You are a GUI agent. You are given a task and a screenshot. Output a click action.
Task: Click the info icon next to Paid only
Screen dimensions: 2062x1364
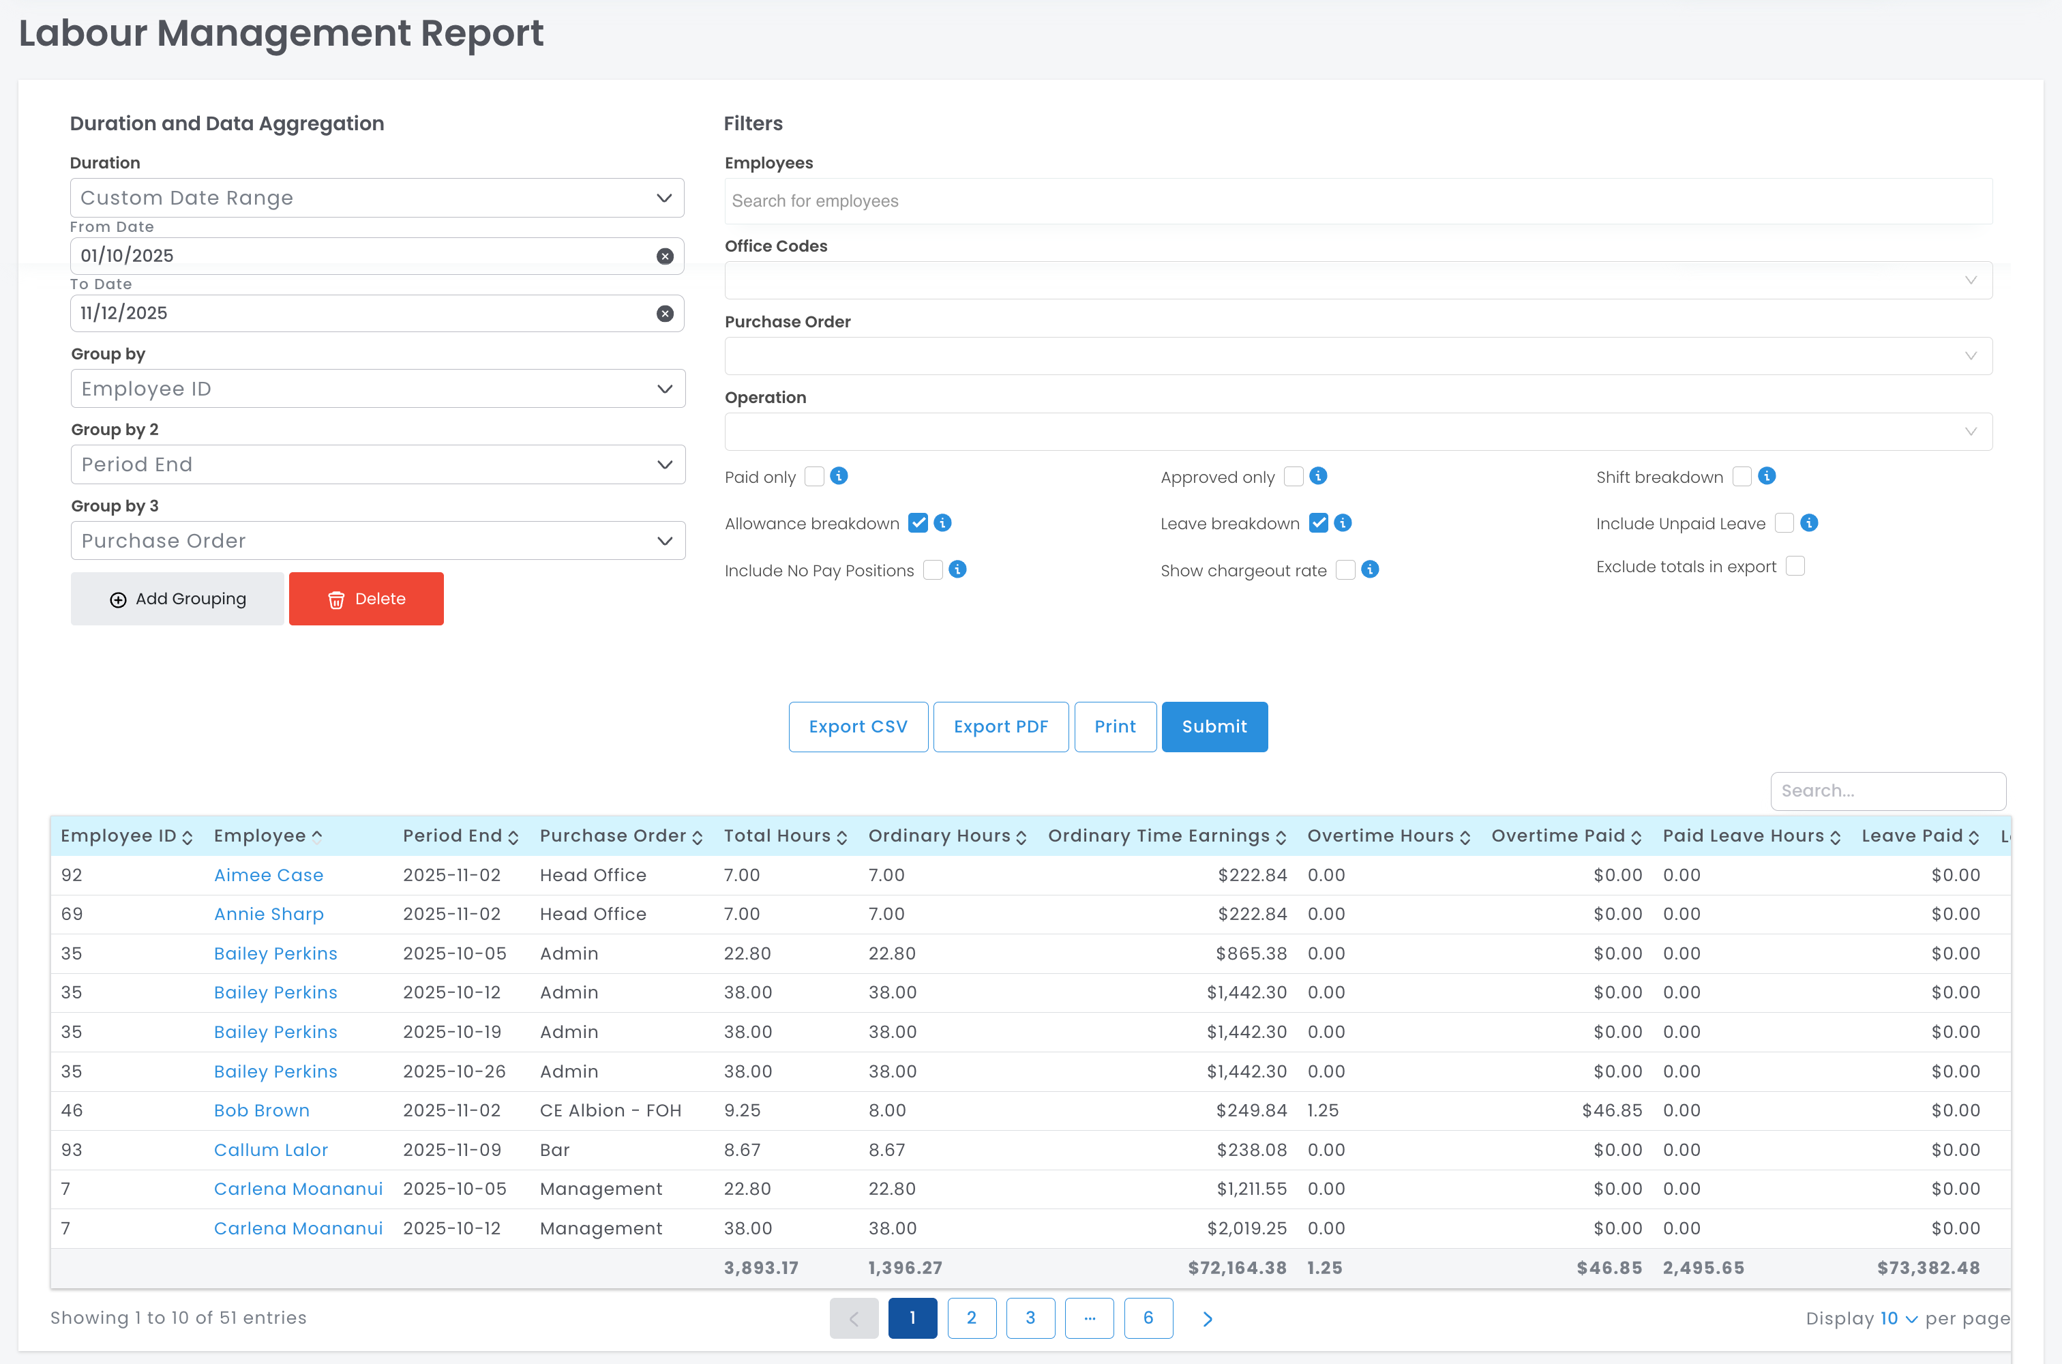tap(838, 476)
